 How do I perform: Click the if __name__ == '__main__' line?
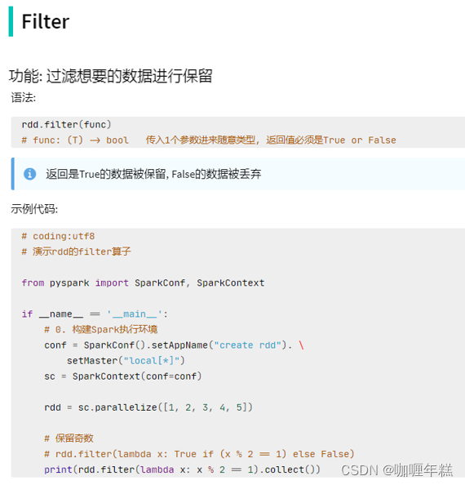click(95, 314)
